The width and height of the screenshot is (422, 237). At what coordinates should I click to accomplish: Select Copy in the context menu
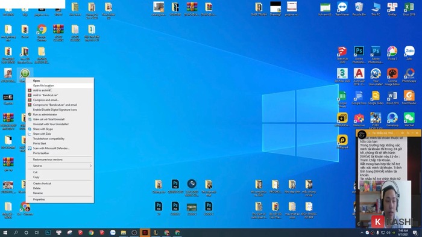36,177
